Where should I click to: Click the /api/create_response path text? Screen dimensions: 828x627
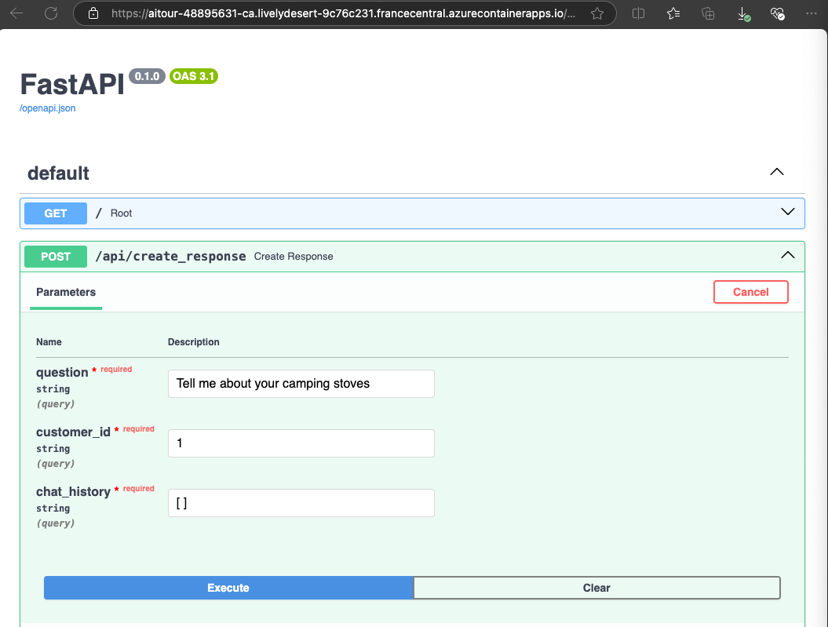(170, 257)
